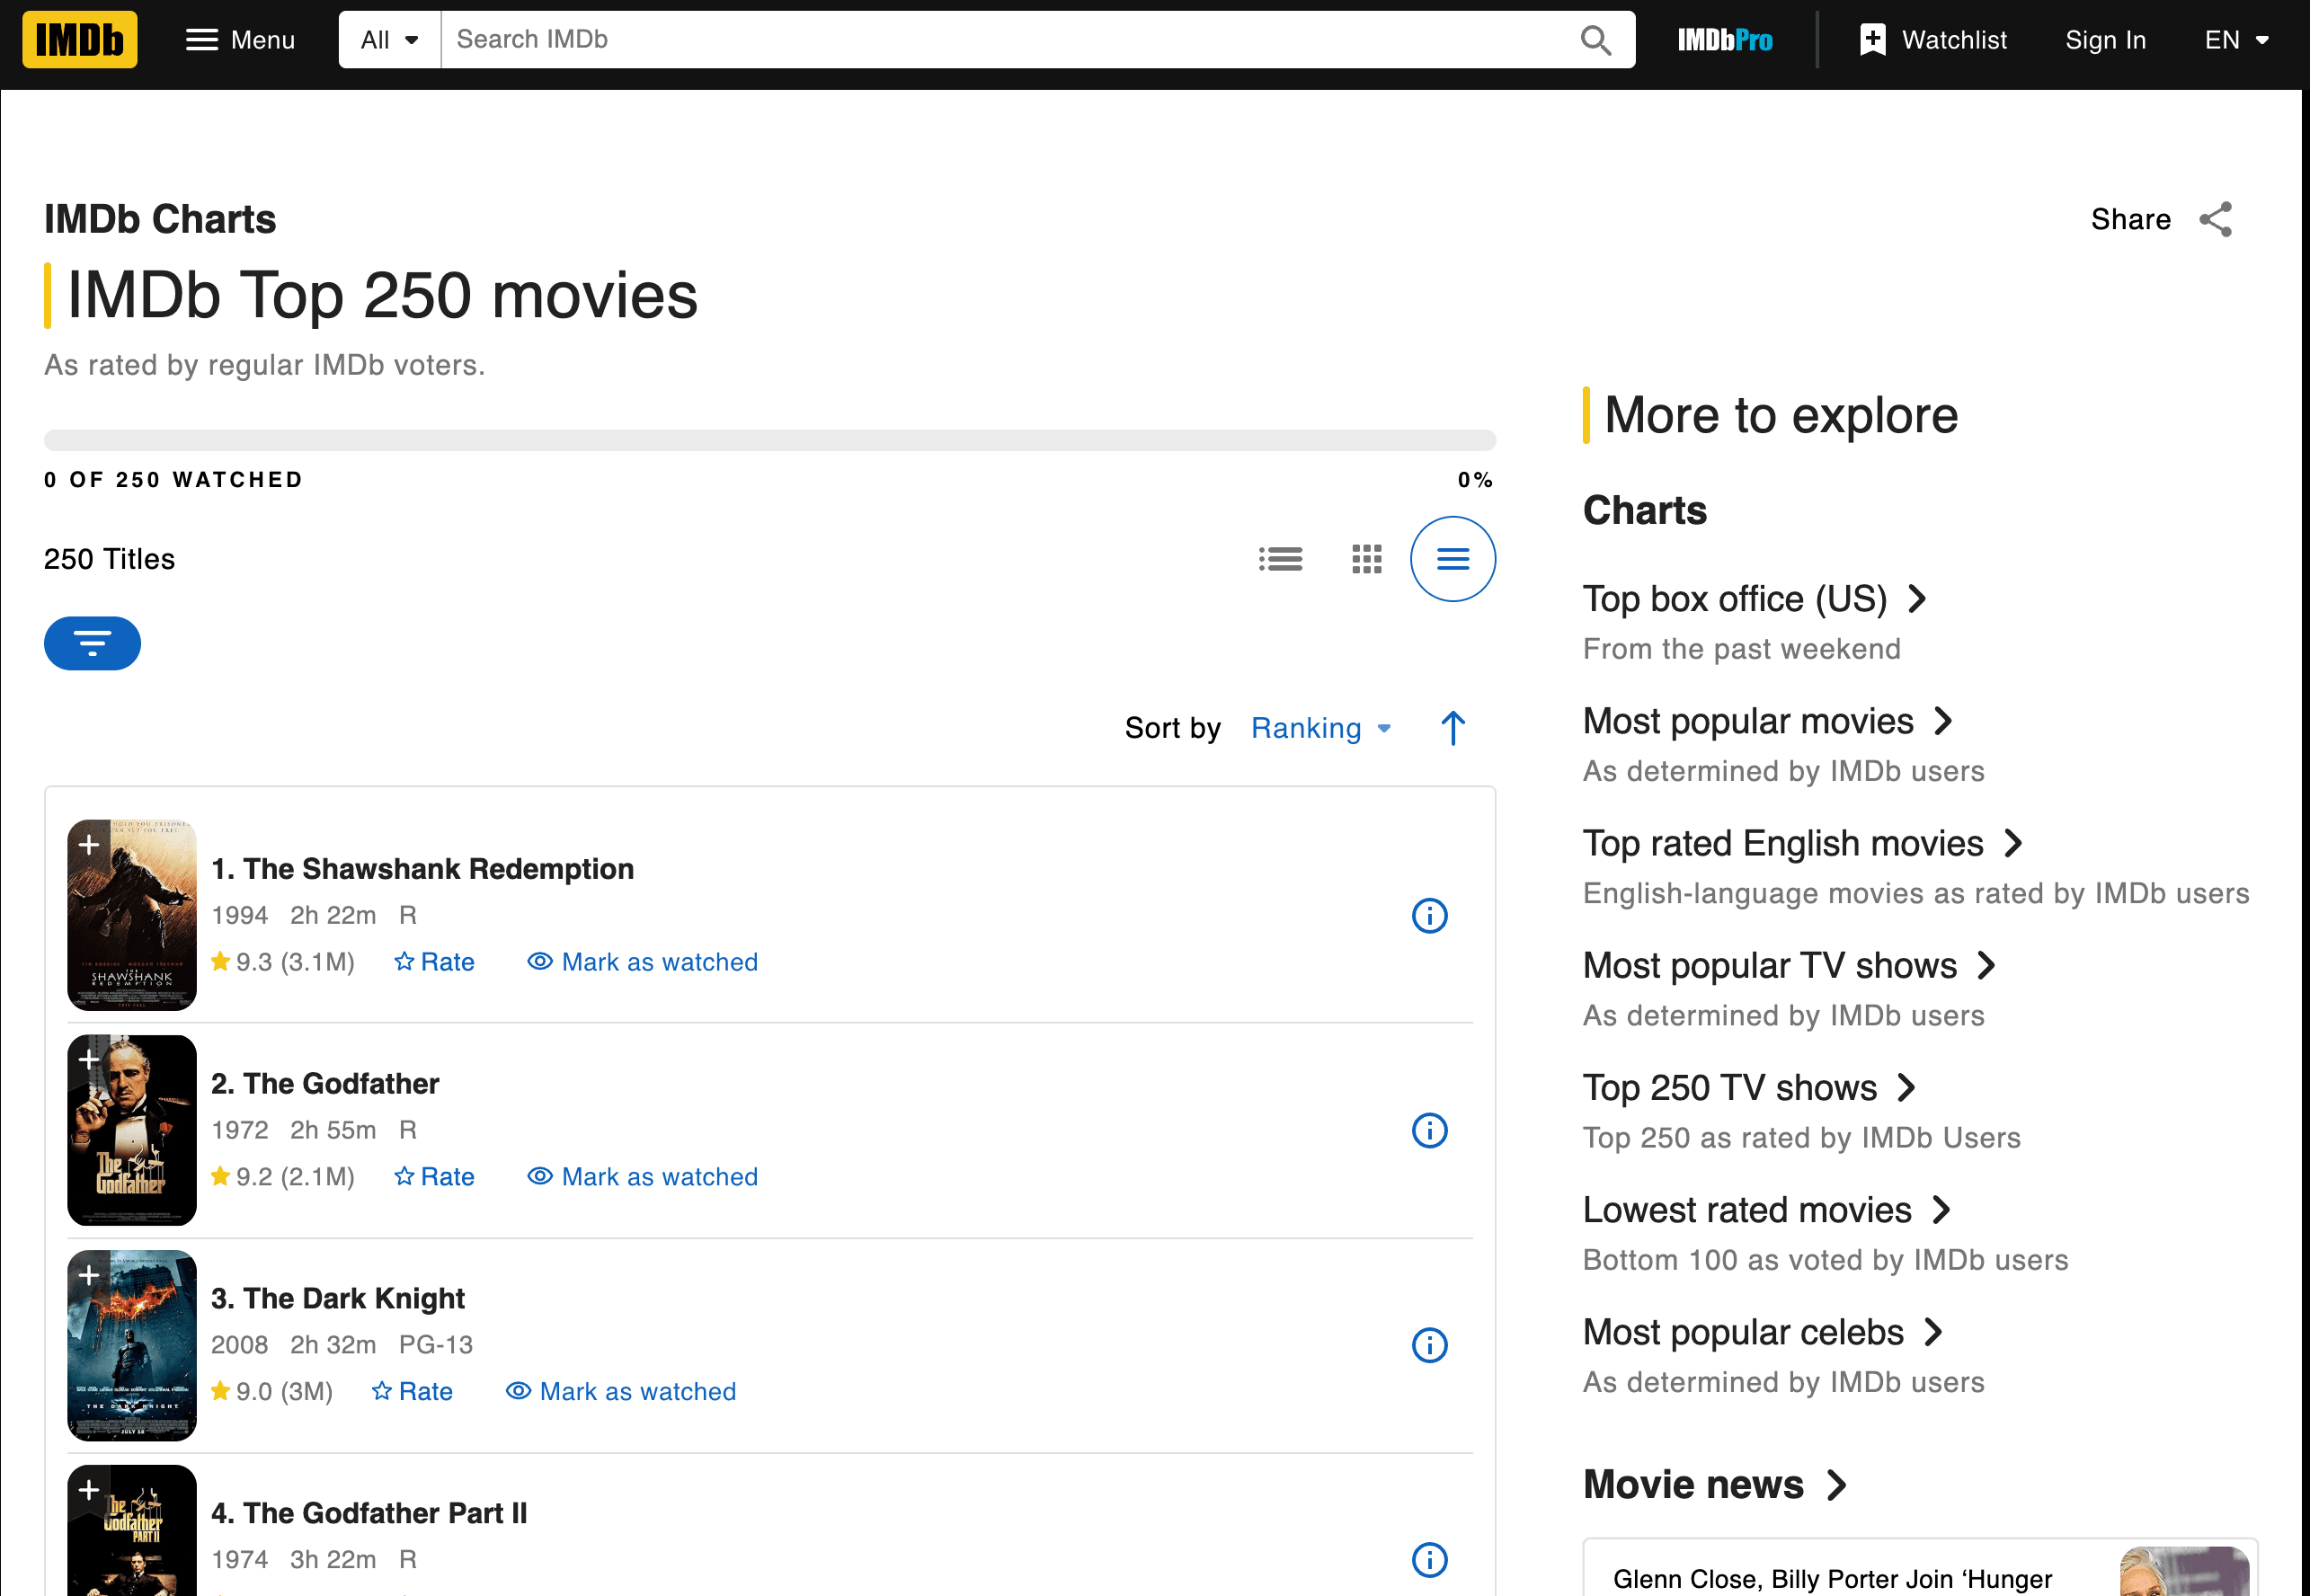Toggle sort order arrow
This screenshot has height=1596, width=2310.
[x=1453, y=728]
